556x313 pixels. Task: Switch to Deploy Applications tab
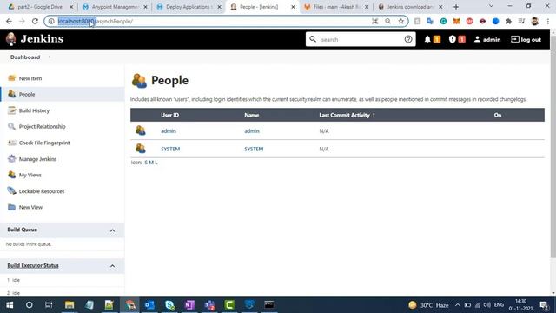[x=189, y=7]
